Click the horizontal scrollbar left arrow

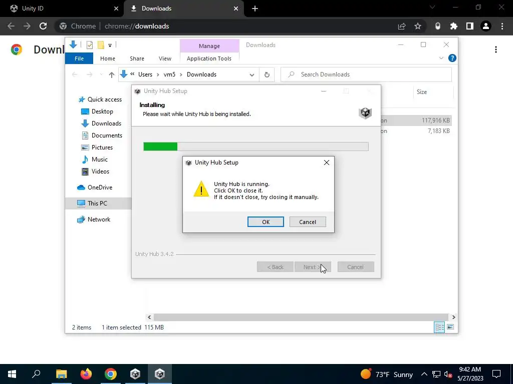[149, 317]
